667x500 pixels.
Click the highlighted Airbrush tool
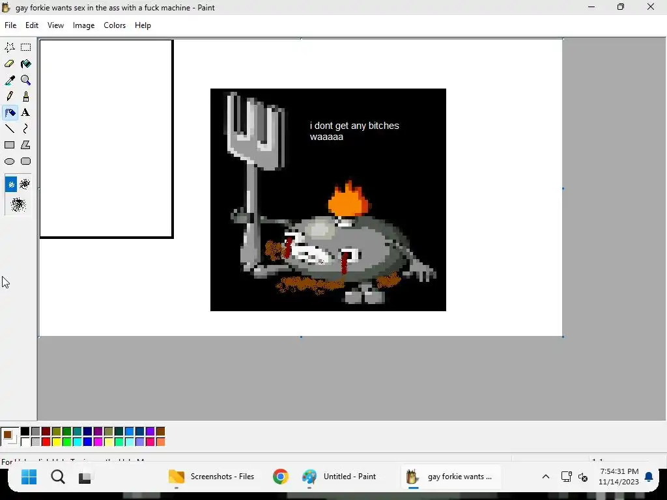click(x=9, y=113)
